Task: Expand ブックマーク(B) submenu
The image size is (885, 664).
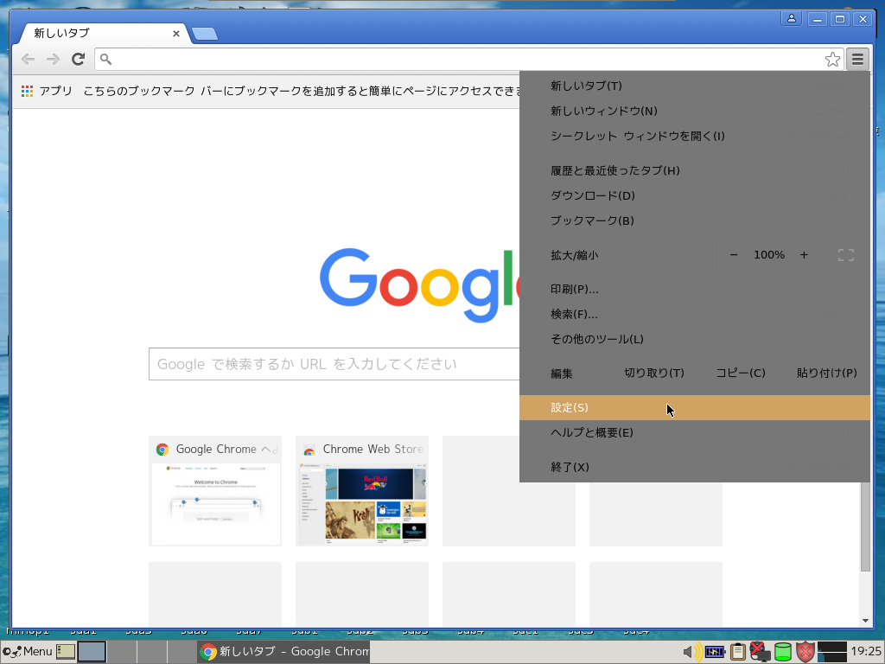Action: tap(695, 220)
